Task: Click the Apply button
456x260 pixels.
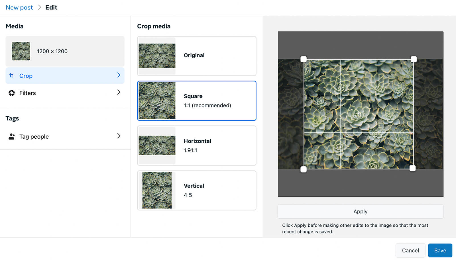Action: (x=361, y=211)
